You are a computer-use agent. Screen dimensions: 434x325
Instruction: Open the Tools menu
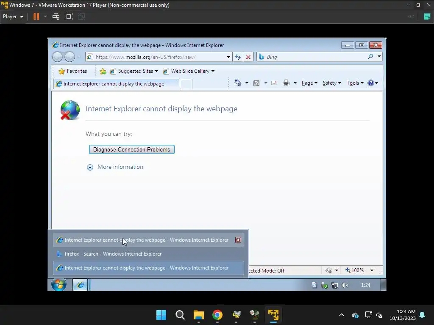[x=355, y=83]
